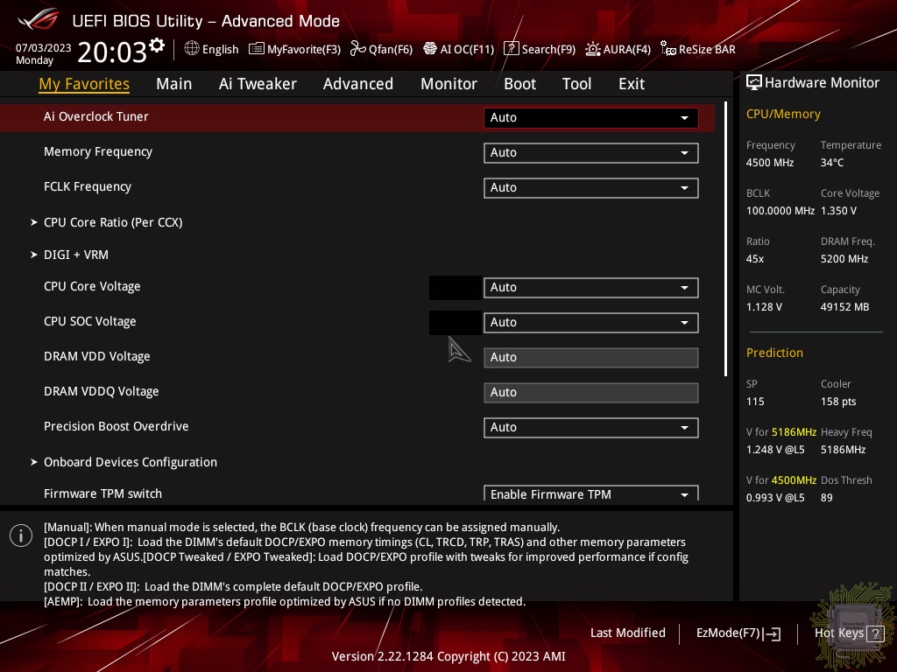This screenshot has width=897, height=672.
Task: Click the DRAM VDD Voltage input field
Action: point(590,358)
